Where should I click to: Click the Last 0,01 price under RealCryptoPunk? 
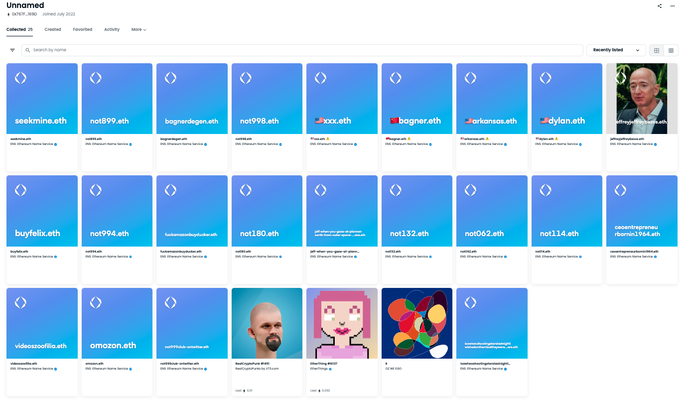click(x=244, y=391)
